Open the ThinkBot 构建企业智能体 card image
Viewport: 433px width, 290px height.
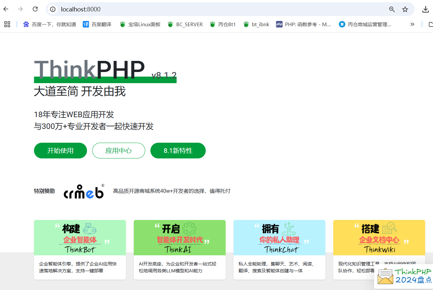80,238
